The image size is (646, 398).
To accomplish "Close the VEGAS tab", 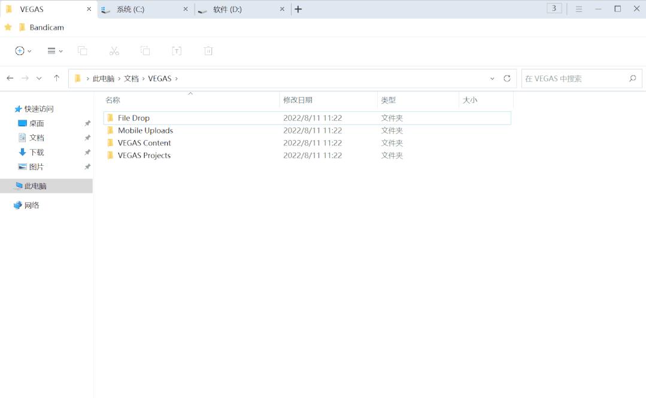I will [89, 9].
